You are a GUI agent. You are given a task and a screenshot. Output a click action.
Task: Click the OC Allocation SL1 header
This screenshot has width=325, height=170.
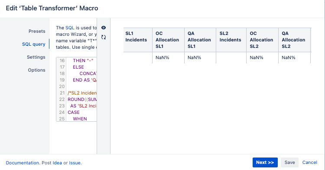[x=168, y=40]
